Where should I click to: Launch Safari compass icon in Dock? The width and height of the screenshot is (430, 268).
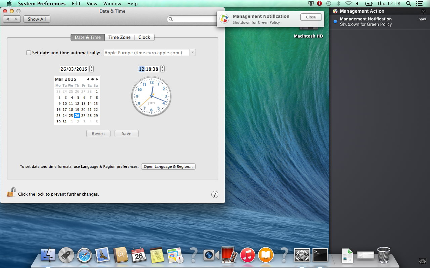point(84,256)
